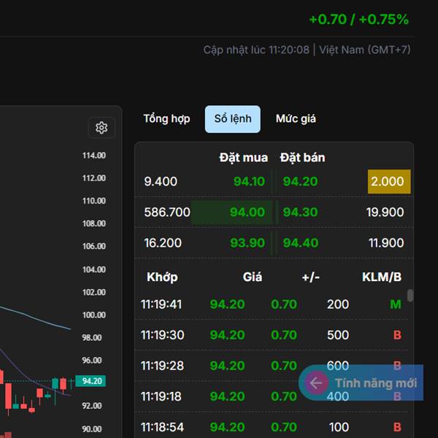
Task: Click the +/- column header
Action: (x=311, y=277)
